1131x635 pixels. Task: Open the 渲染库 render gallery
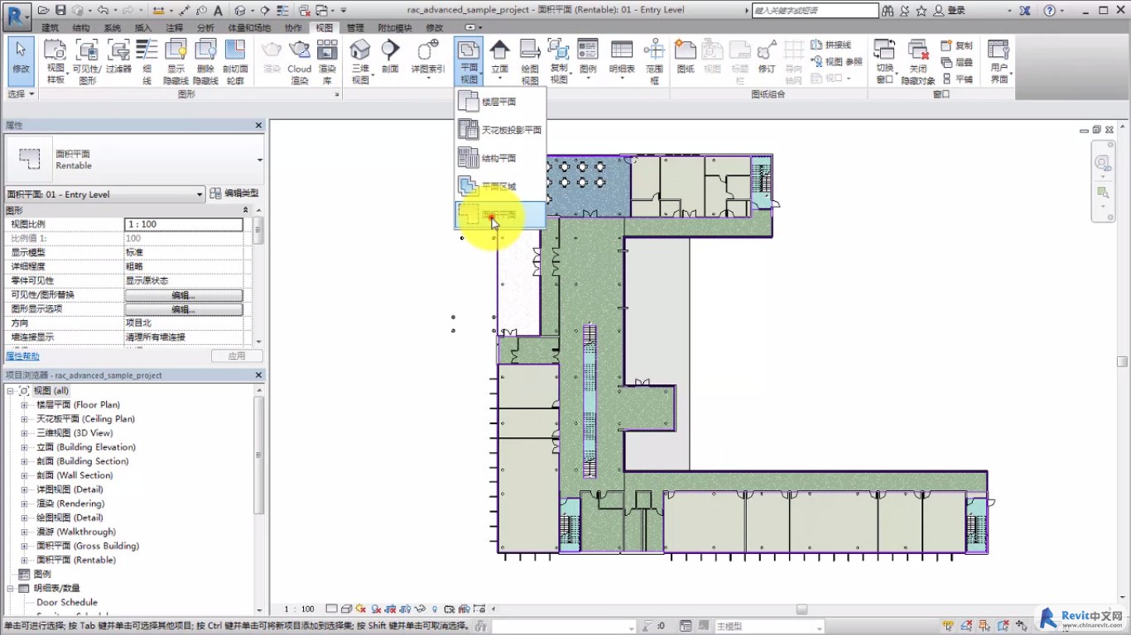click(328, 61)
